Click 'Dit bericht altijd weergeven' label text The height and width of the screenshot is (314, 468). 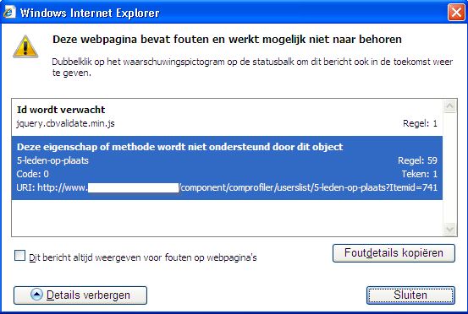pos(143,257)
